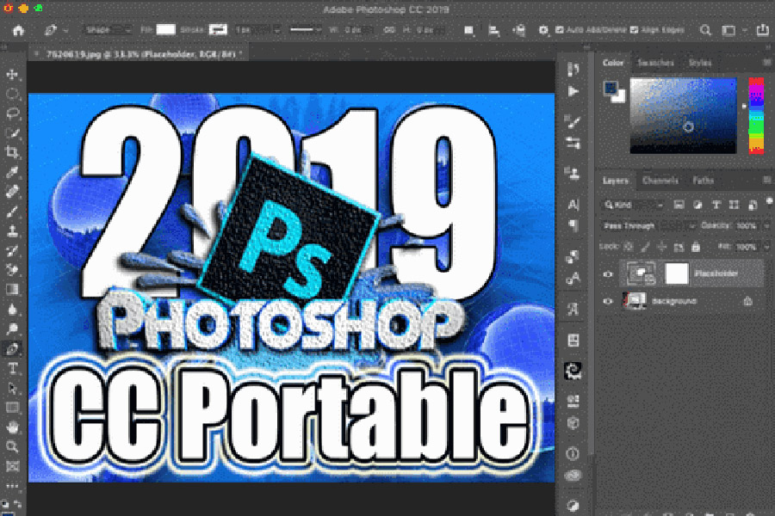This screenshot has height=516, width=775.
Task: Go to the Home screen icon
Action: pyautogui.click(x=18, y=31)
